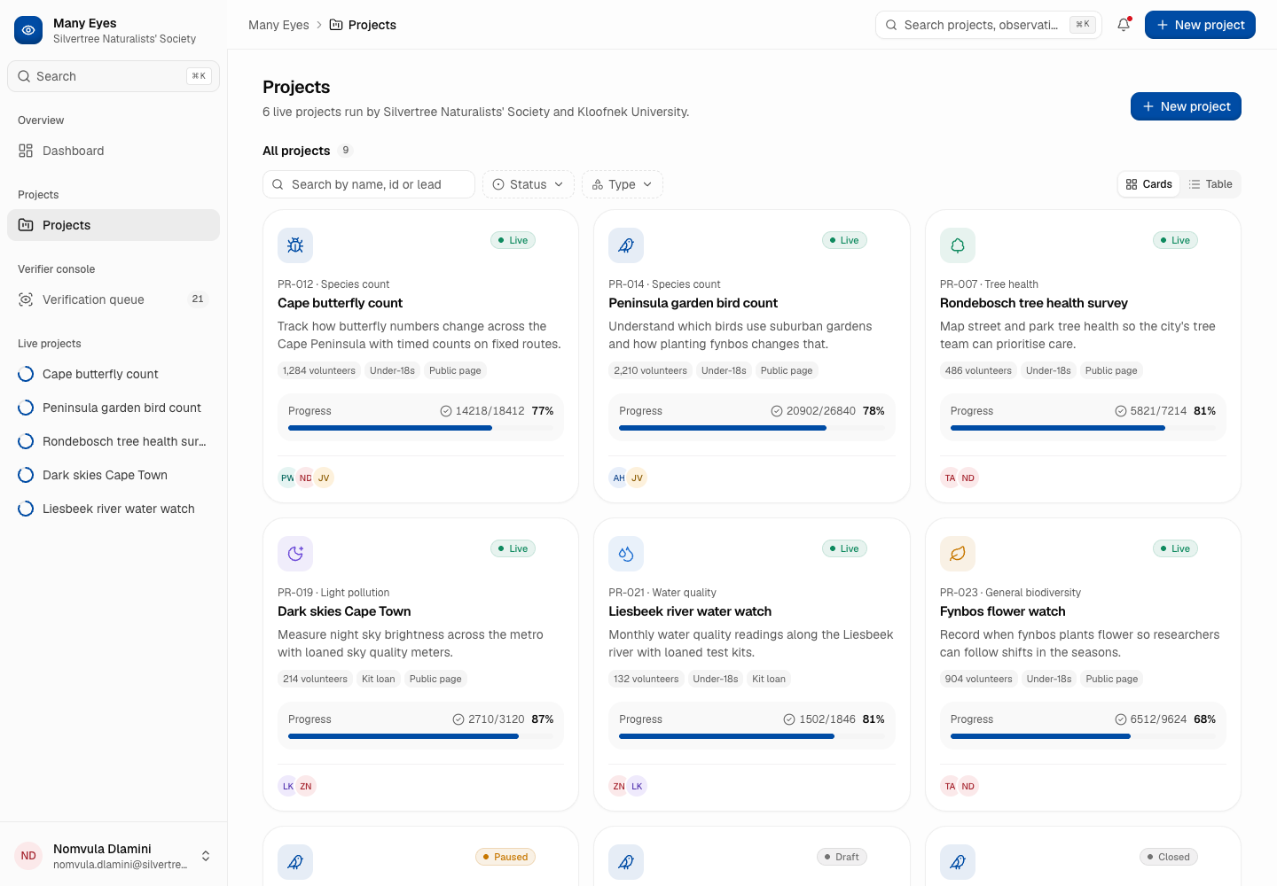
Task: Click the bird icon on the Paused project card
Action: pyautogui.click(x=295, y=862)
